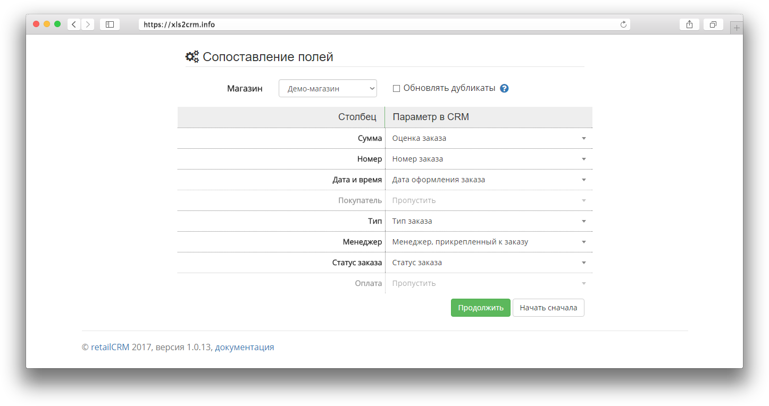The image size is (769, 406).
Task: Open the Менеджер parameter dropdown
Action: (488, 242)
